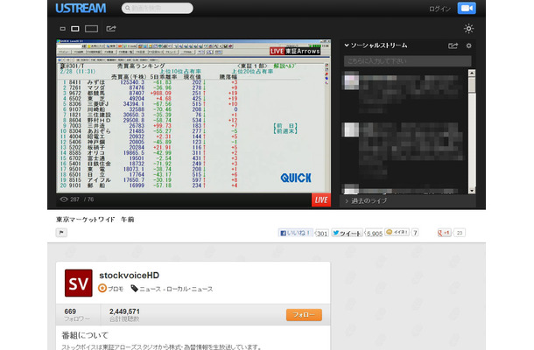Click the live video stream area
Image resolution: width=534 pixels, height=350 pixels.
[x=193, y=116]
